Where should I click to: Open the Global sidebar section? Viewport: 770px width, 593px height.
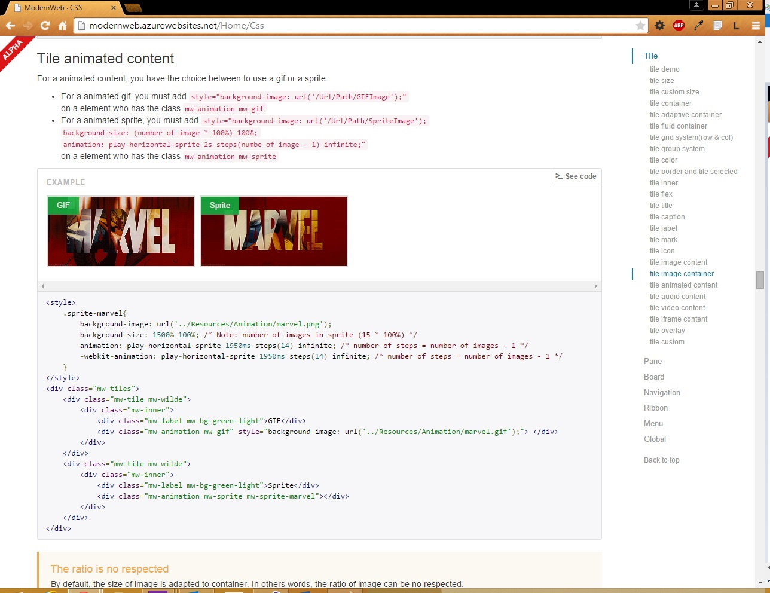655,439
